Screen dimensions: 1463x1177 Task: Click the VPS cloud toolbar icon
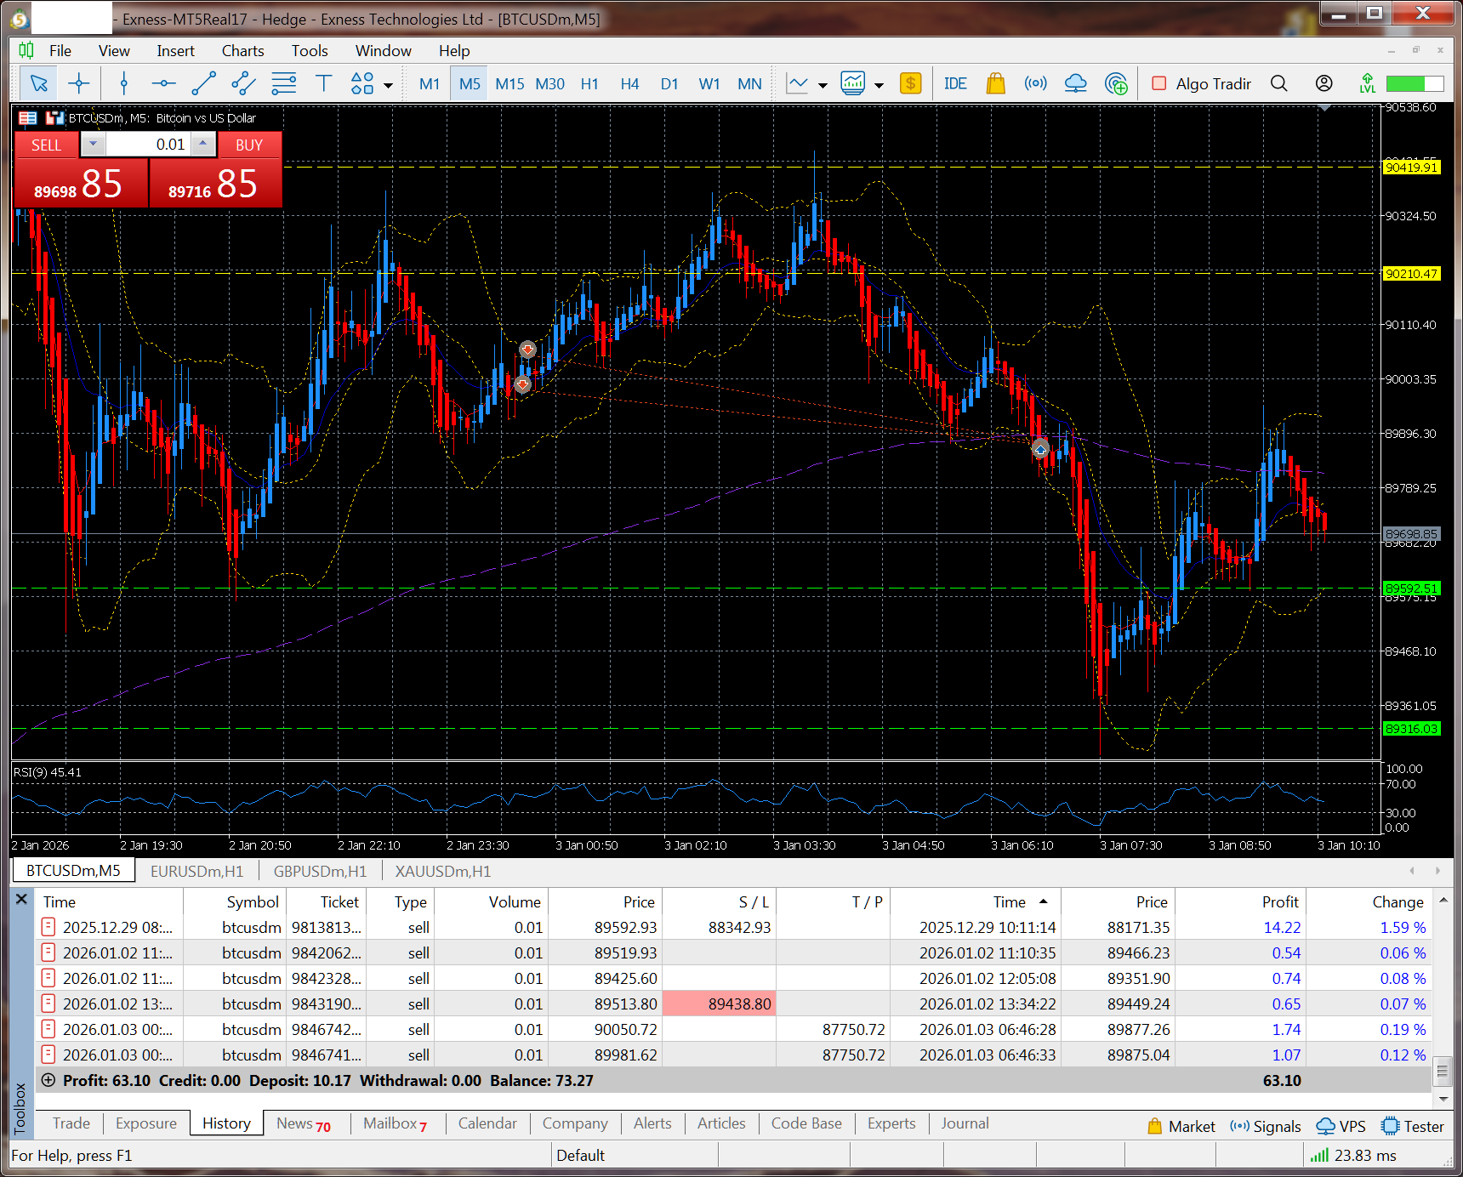(x=1075, y=83)
